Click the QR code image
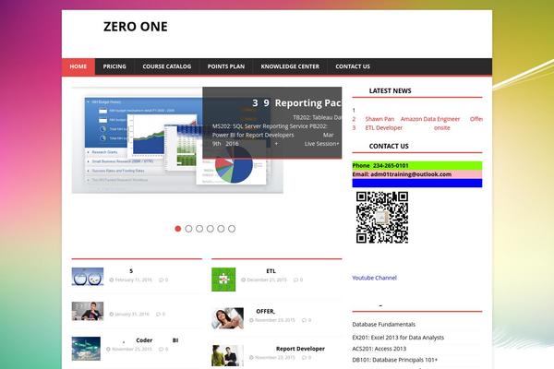Viewport: 554px width, 369px height. [x=382, y=217]
